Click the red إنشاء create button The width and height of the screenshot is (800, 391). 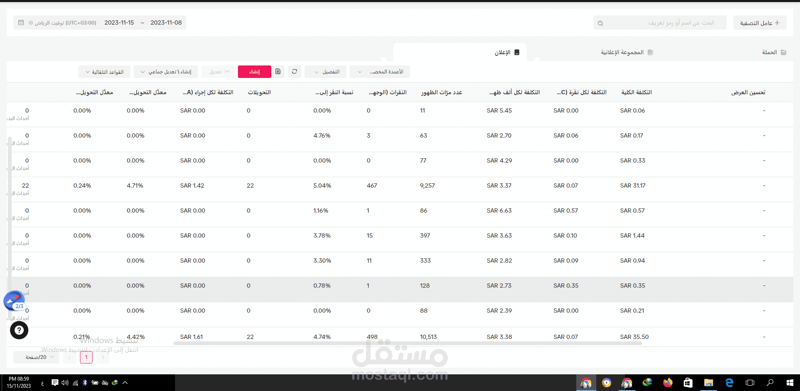tap(255, 72)
